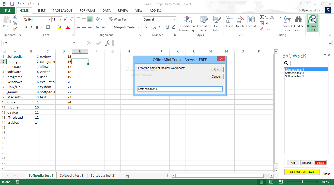Click the Browser FREE ribbon icon
This screenshot has width=334, height=185.
(312, 23)
